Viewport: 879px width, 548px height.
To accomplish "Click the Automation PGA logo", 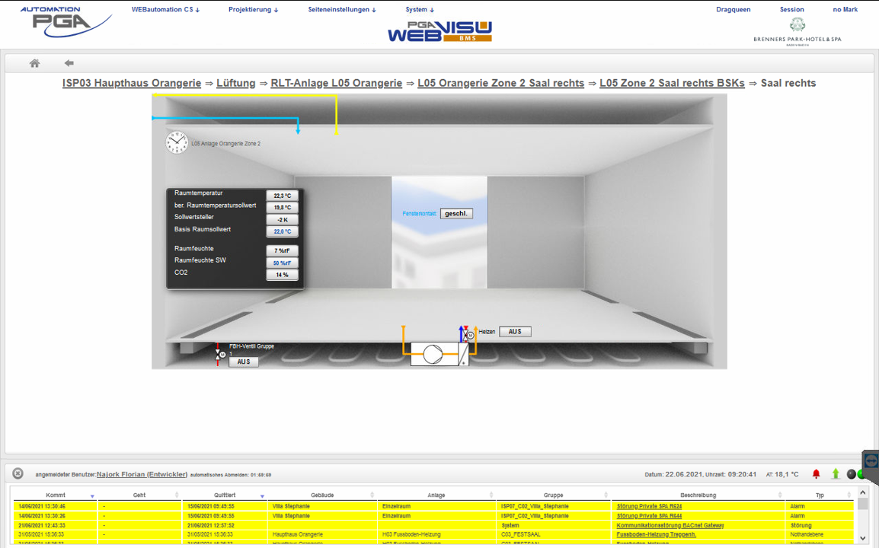I will click(x=66, y=22).
